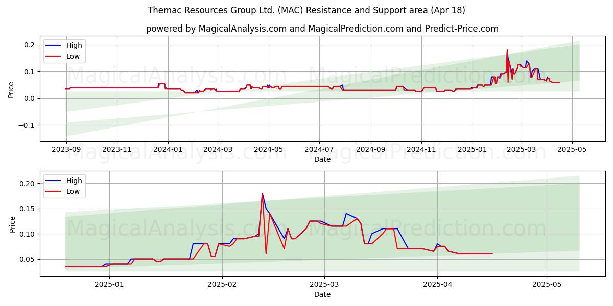Click the lower chart '2025-01' tick label
This screenshot has width=613, height=306.
tap(109, 285)
